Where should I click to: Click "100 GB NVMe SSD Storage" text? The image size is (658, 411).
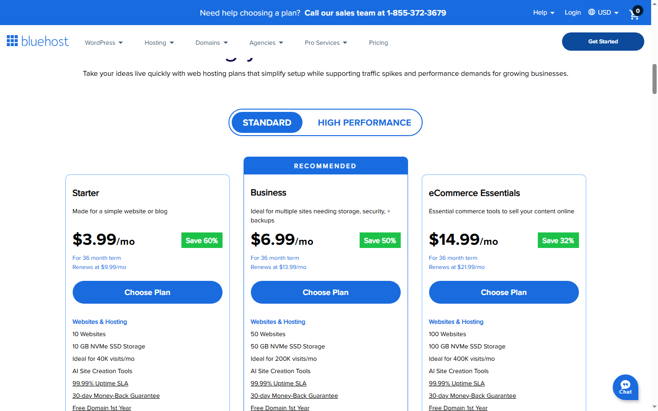pos(467,347)
